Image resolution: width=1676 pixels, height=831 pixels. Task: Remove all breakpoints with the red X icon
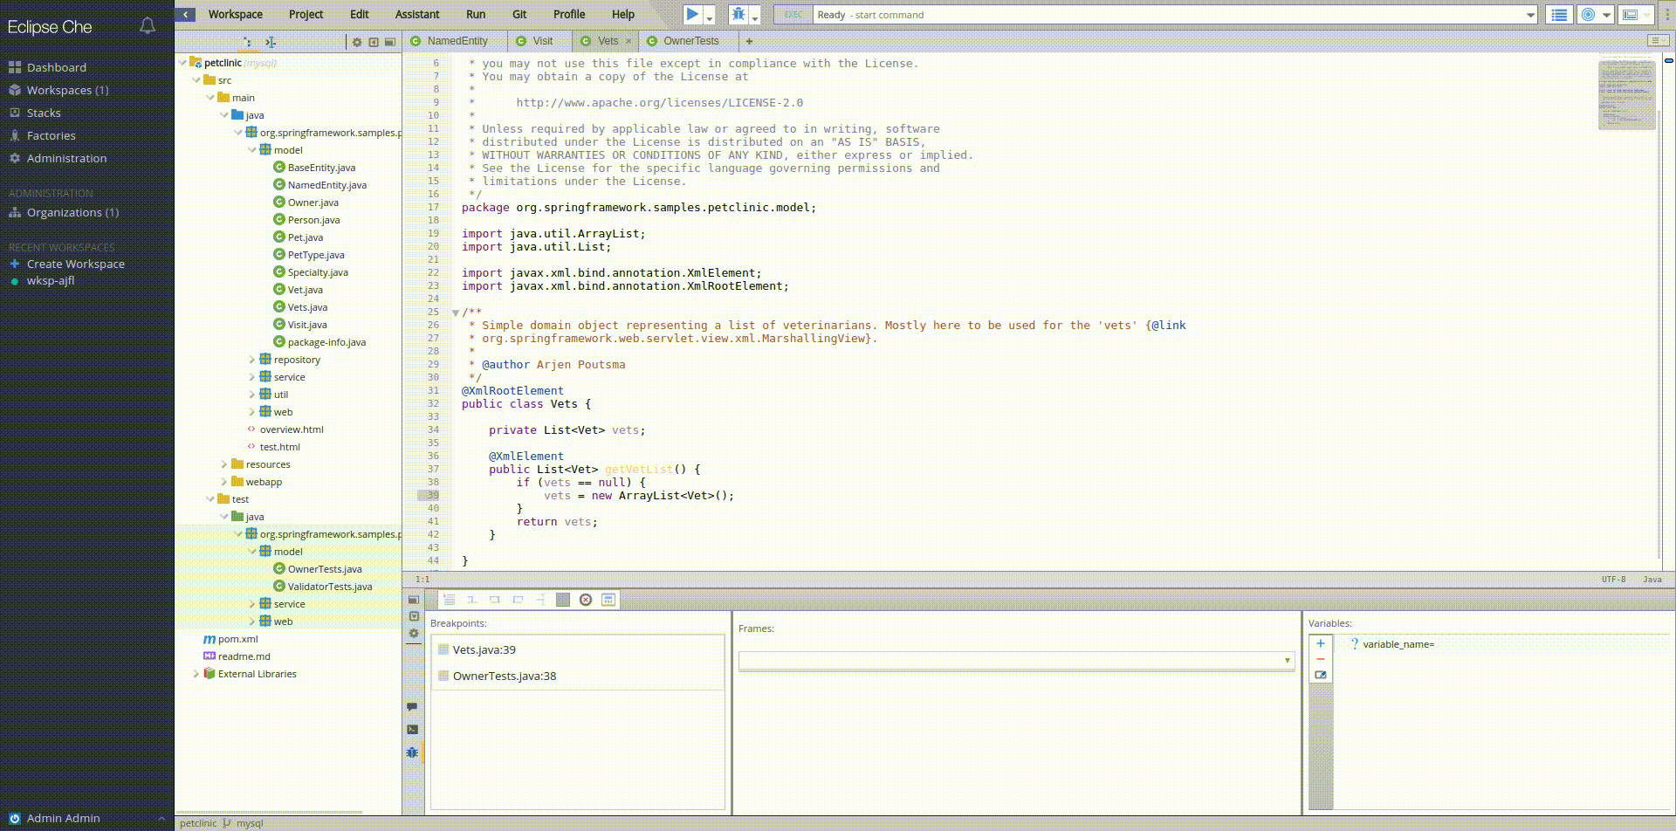(x=586, y=600)
